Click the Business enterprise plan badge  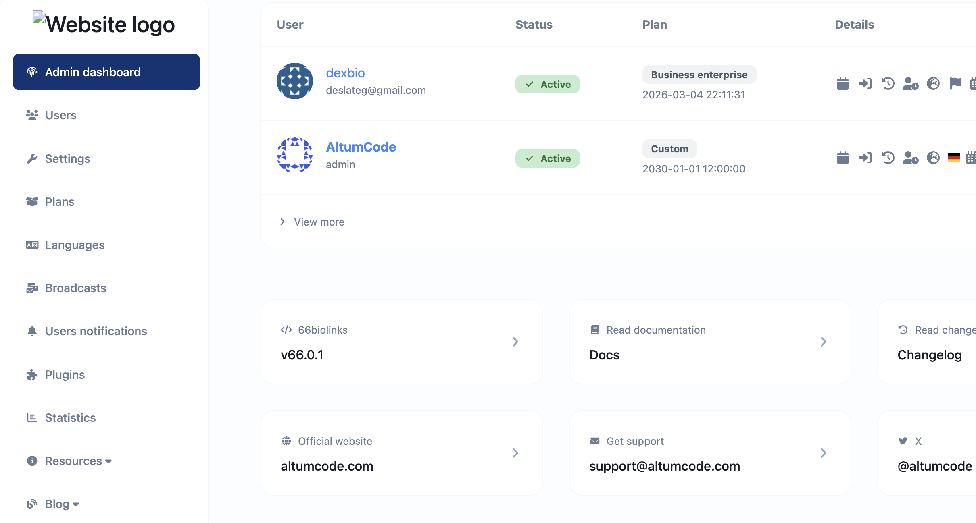click(x=699, y=75)
